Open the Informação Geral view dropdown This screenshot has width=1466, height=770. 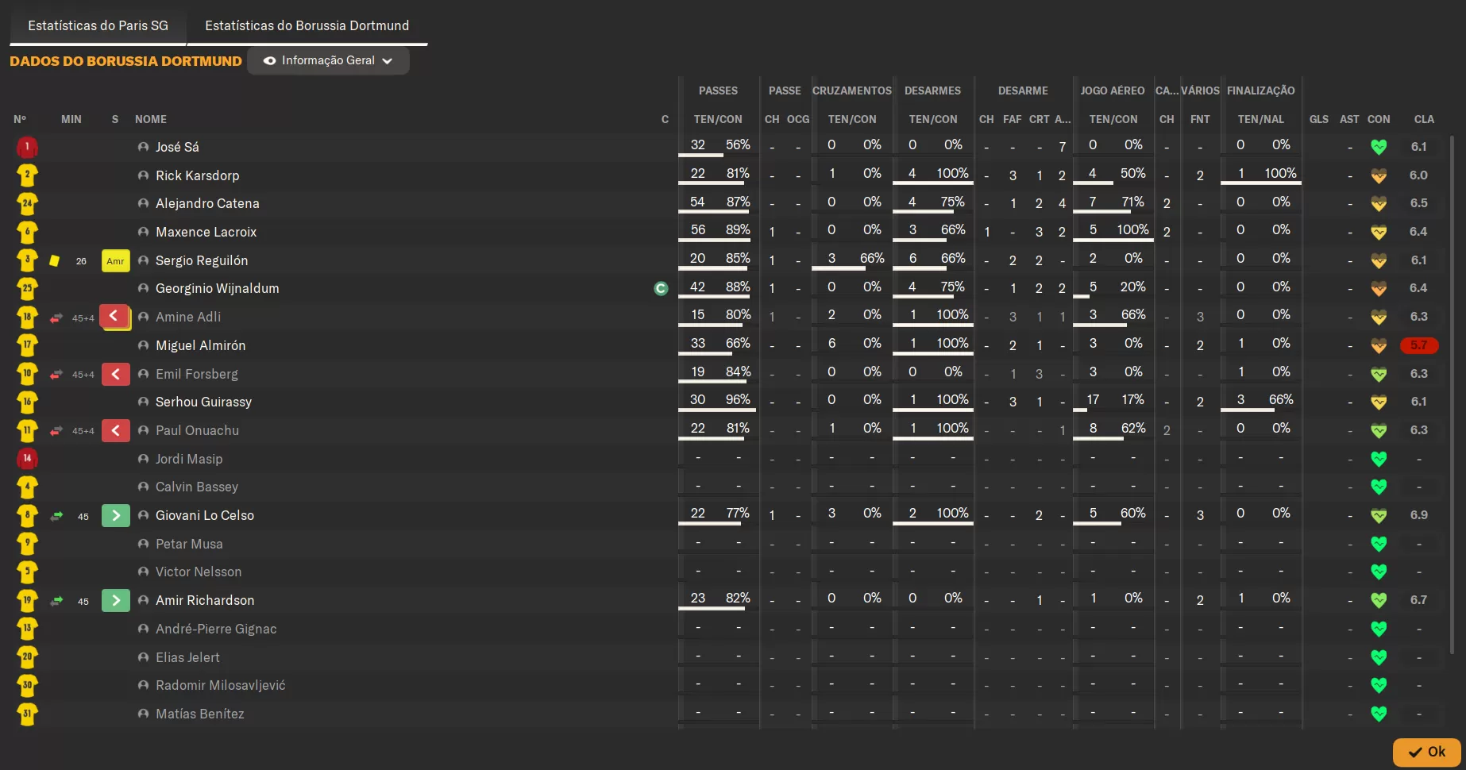328,60
